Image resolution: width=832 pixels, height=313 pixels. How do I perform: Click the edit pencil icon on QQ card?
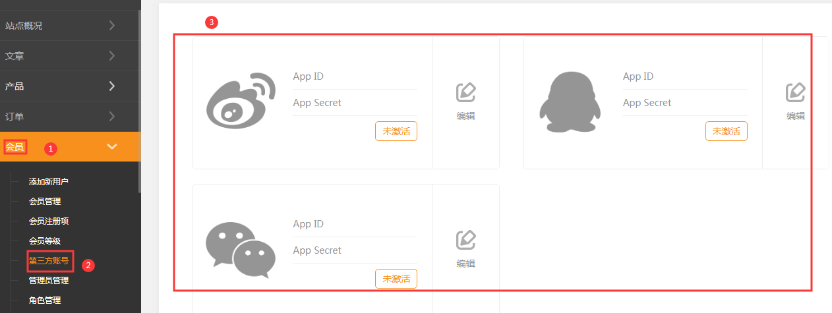click(x=796, y=92)
